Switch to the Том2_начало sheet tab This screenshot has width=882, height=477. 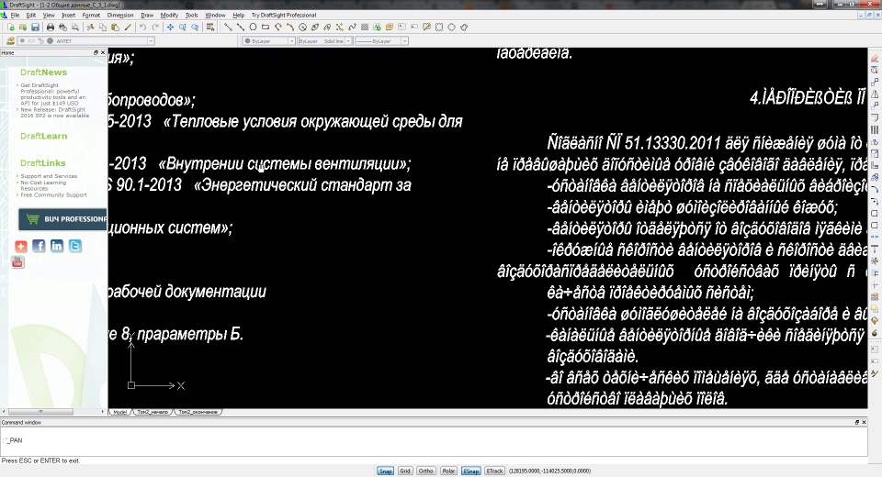click(x=153, y=412)
